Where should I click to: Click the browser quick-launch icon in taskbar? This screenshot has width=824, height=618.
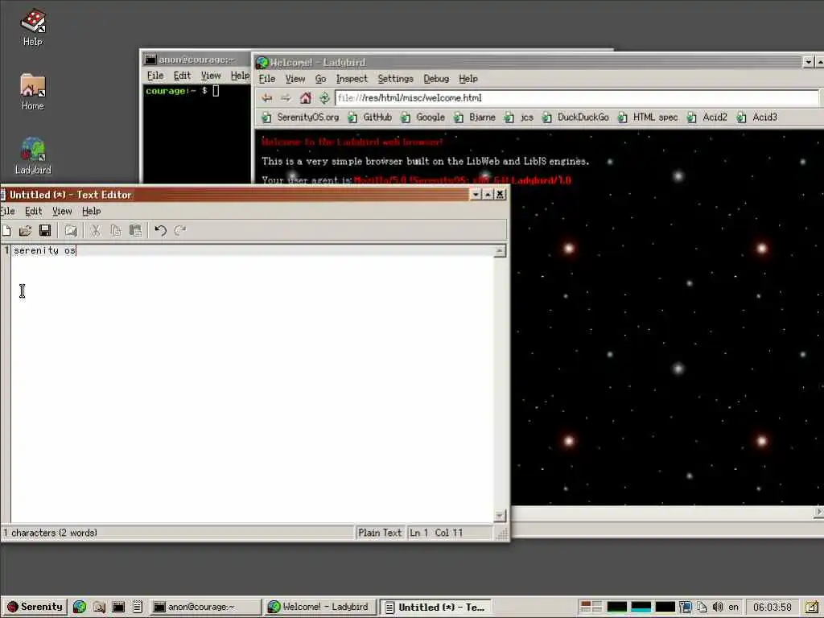point(80,607)
